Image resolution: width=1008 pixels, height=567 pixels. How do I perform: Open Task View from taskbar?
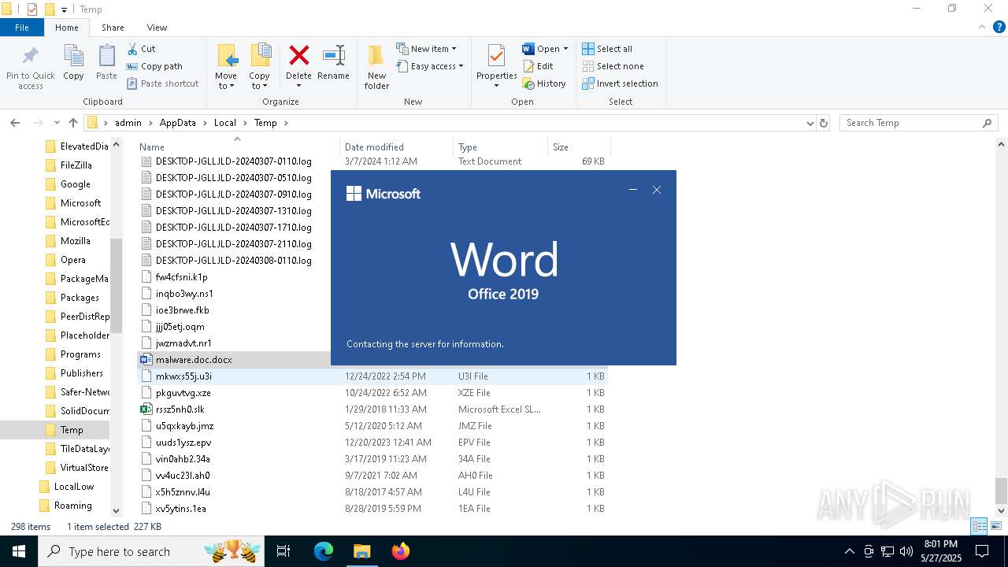(x=283, y=551)
